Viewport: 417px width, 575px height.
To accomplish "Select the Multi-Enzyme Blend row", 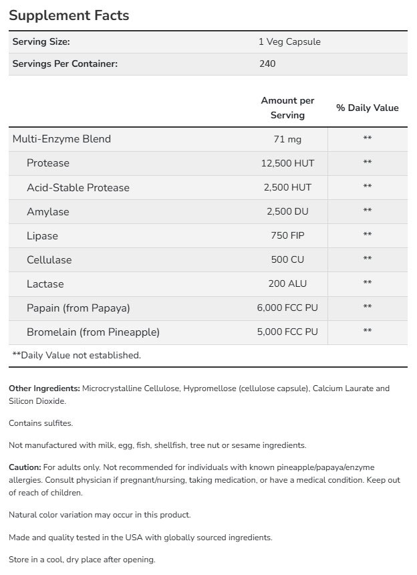I will point(61,139).
